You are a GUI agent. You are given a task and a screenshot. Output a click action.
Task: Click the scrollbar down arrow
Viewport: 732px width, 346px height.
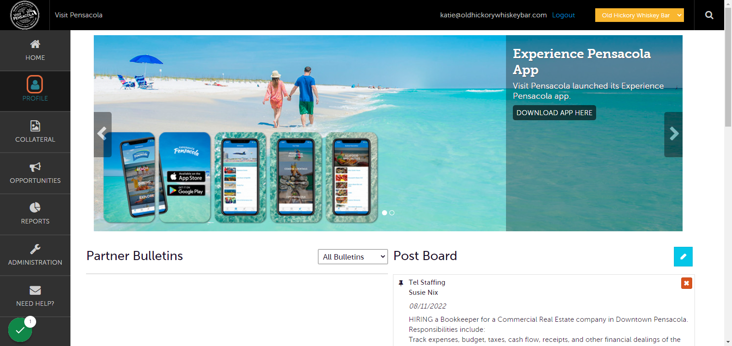pos(728,342)
